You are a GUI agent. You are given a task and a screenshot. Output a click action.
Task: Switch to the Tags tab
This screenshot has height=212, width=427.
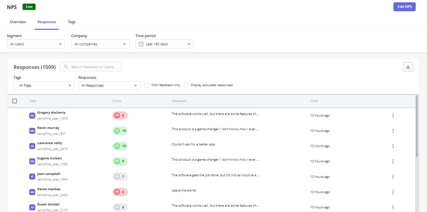tap(71, 22)
